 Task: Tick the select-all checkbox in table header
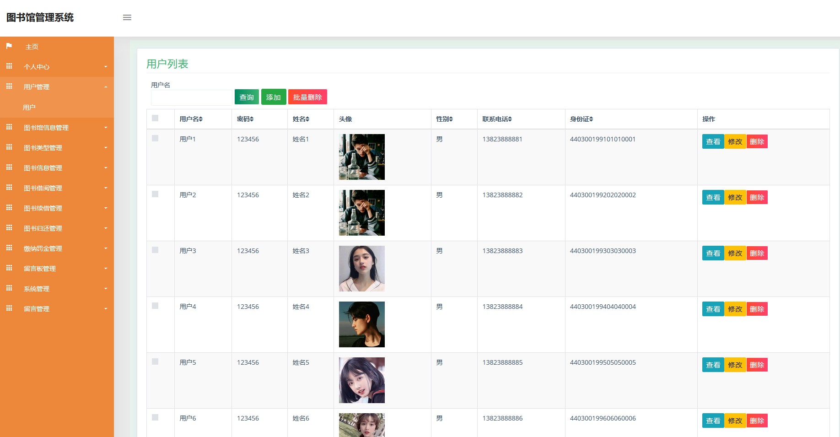[155, 118]
